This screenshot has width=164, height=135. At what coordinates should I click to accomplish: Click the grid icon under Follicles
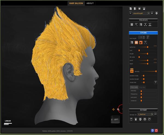pyautogui.click(x=132, y=25)
